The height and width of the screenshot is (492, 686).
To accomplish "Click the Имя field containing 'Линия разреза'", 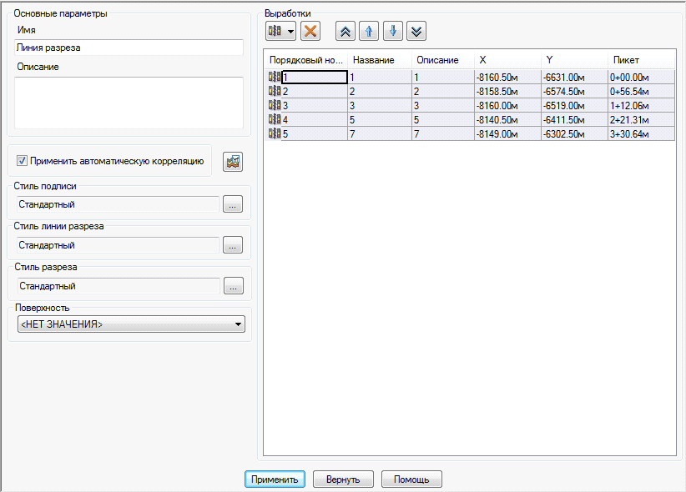I will click(129, 48).
